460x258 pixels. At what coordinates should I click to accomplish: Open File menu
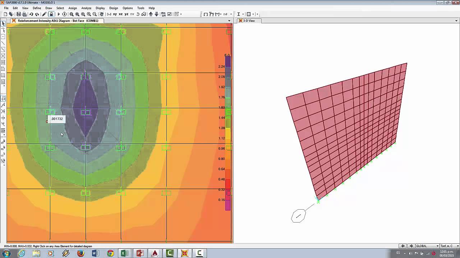click(x=6, y=8)
